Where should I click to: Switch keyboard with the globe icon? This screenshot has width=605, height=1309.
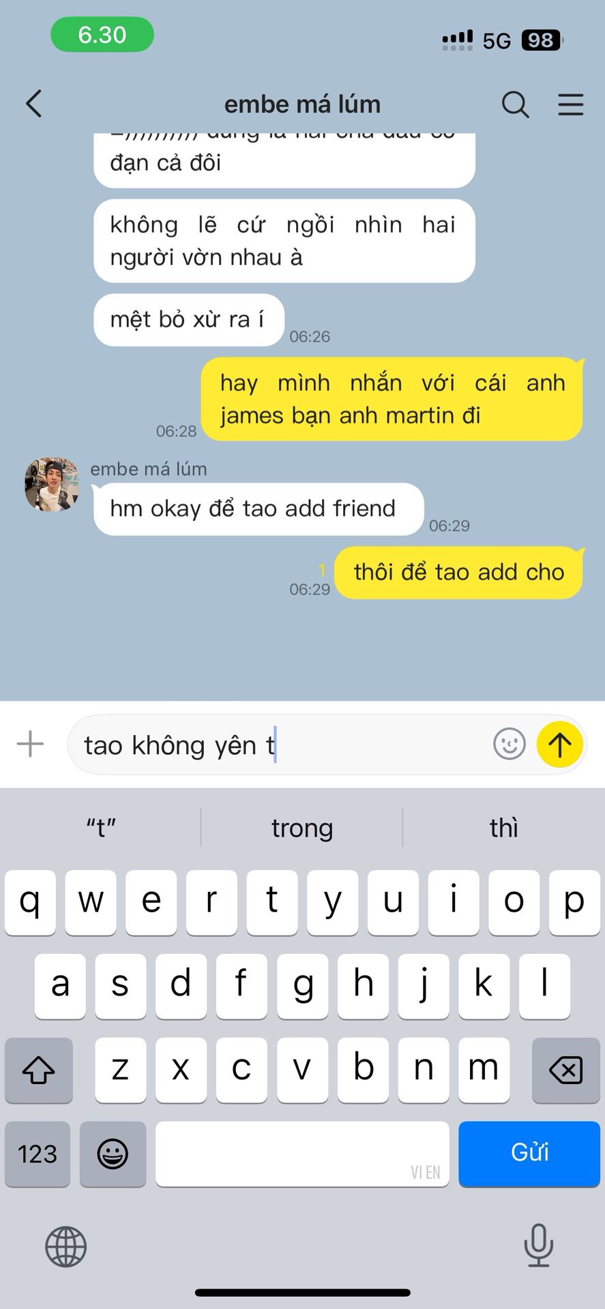click(x=65, y=1246)
